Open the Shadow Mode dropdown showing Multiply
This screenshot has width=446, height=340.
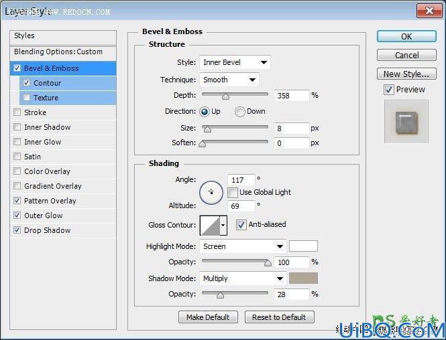point(243,278)
